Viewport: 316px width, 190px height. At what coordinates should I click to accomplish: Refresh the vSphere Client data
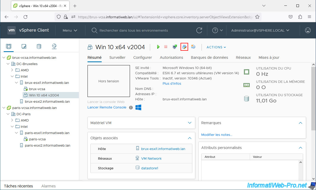click(x=199, y=30)
